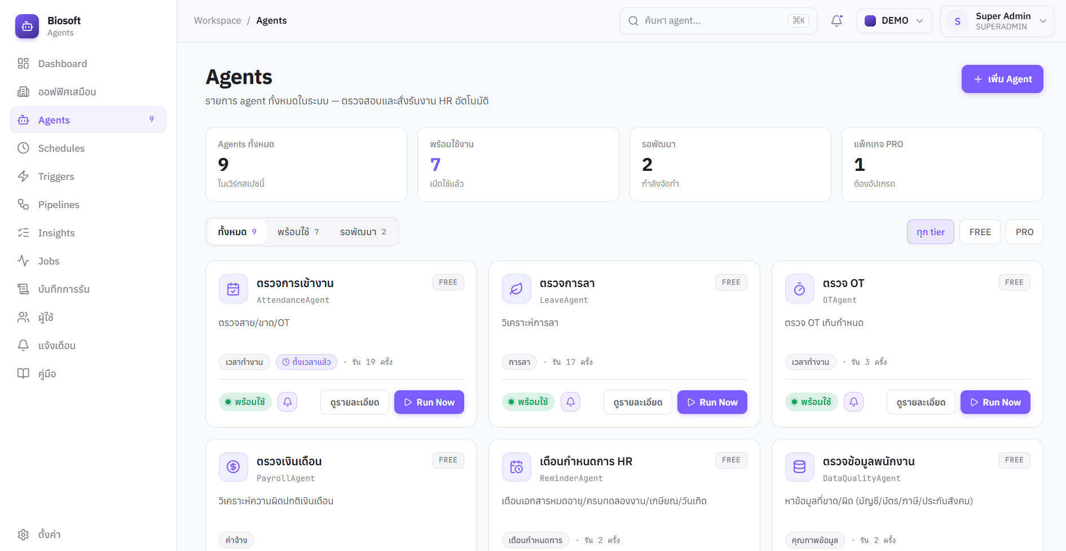Open ออฟฟิศเสมือน in the sidebar
1066x551 pixels.
[89, 92]
